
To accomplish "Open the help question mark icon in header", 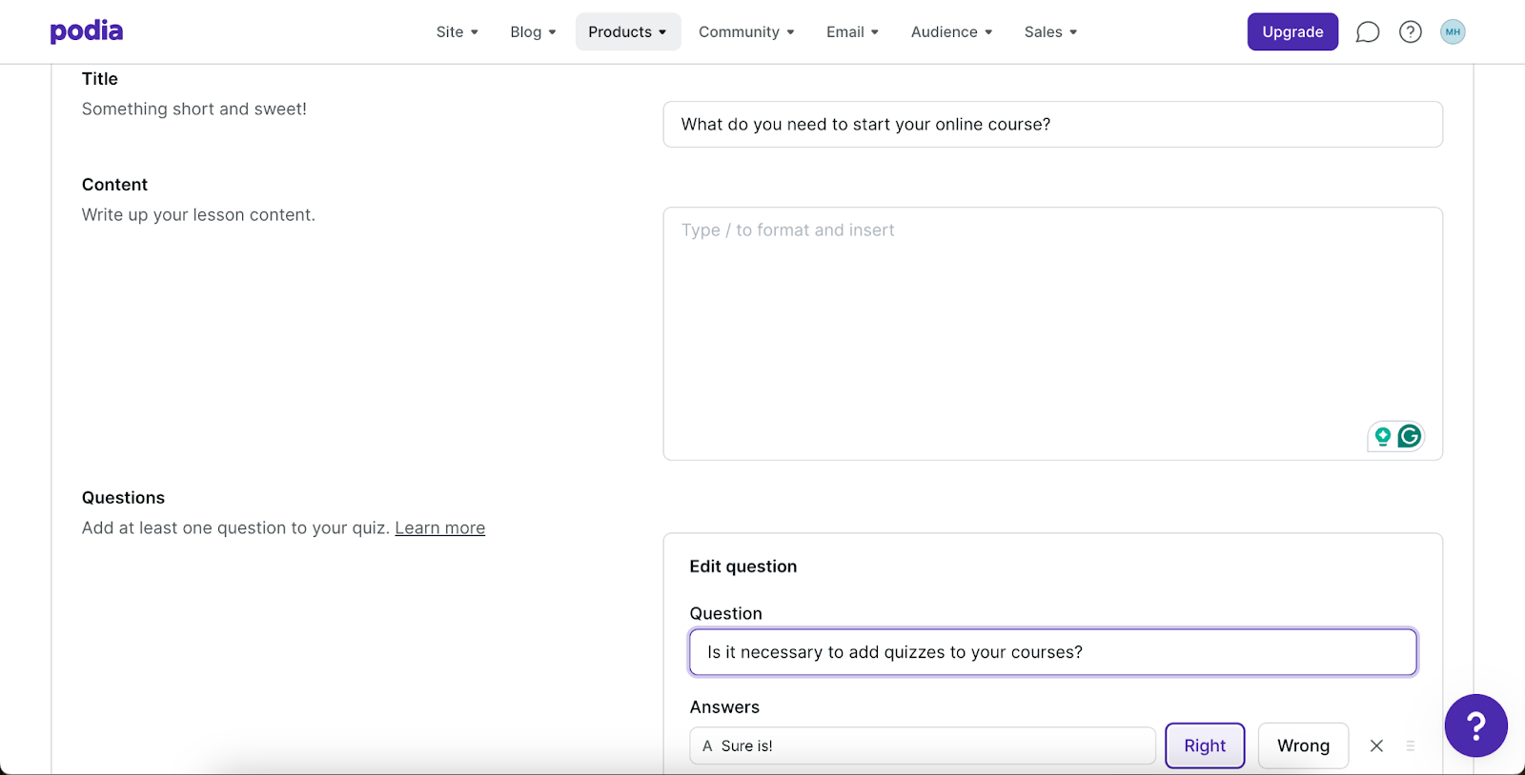I will 1411,32.
